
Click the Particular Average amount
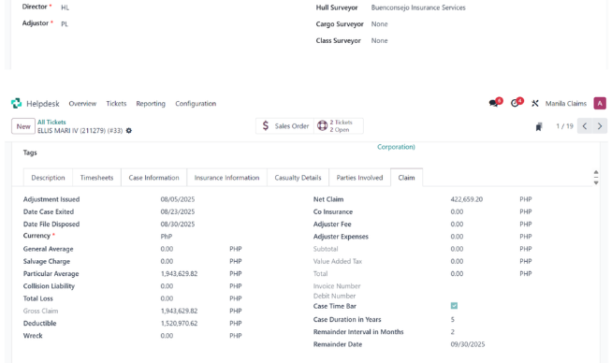pos(179,274)
